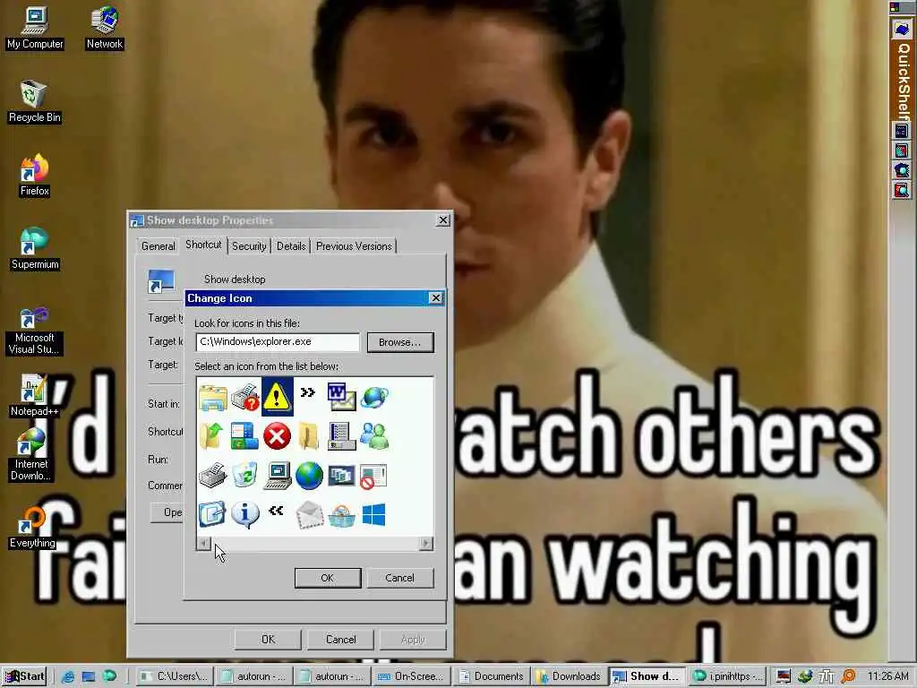
Task: Select the page with red prohibited sign icon
Action: coord(373,476)
